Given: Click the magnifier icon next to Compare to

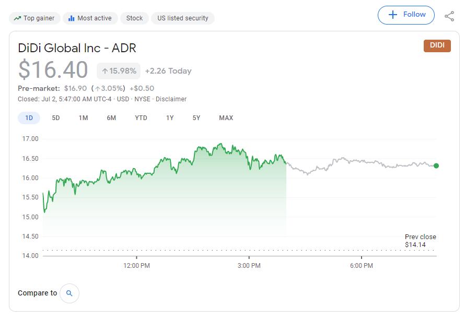Looking at the screenshot, I should (x=69, y=293).
